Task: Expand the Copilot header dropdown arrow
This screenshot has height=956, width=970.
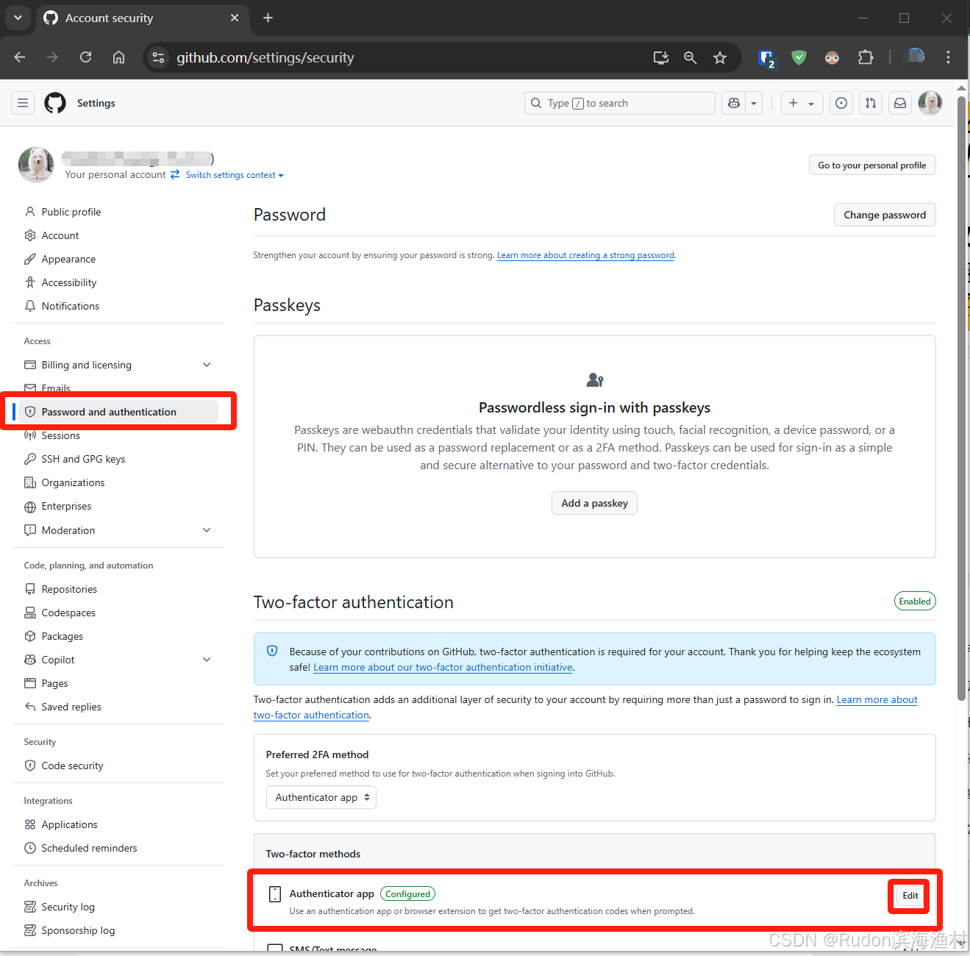Action: pyautogui.click(x=754, y=103)
